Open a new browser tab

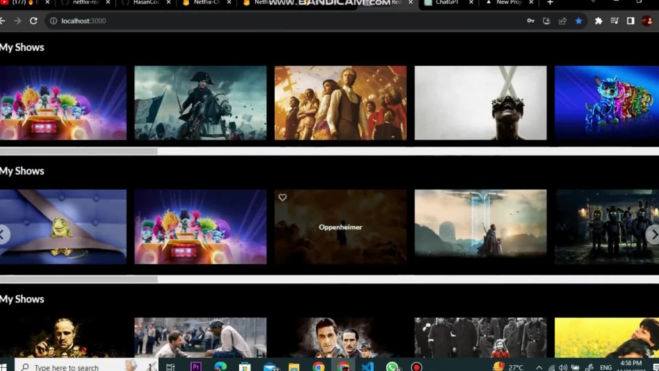click(550, 3)
